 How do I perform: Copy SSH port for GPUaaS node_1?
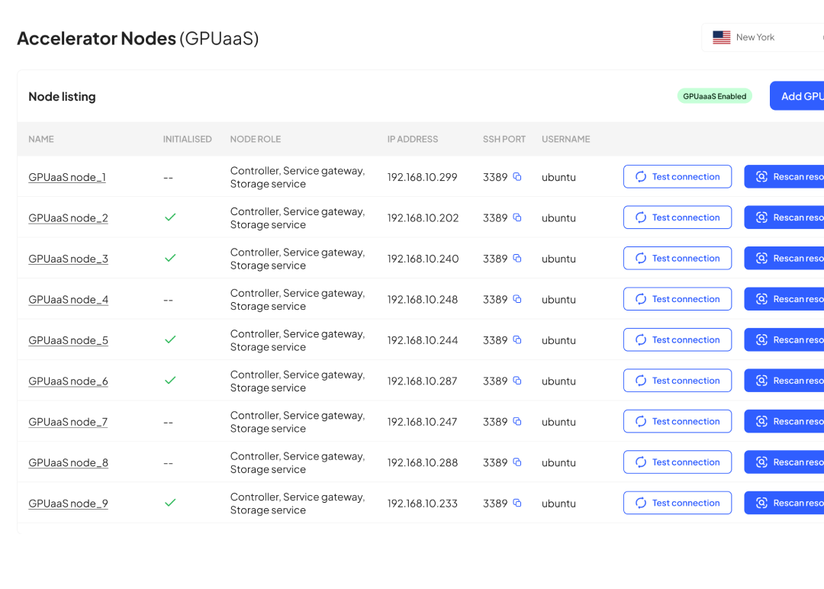pyautogui.click(x=517, y=177)
